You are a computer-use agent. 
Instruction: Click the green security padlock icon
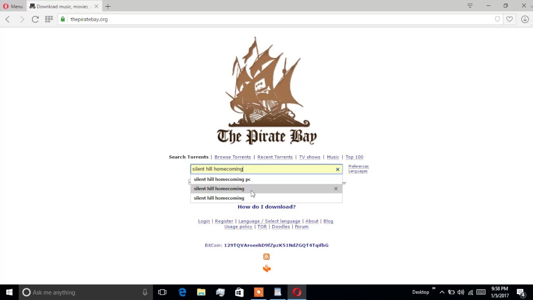pyautogui.click(x=63, y=19)
